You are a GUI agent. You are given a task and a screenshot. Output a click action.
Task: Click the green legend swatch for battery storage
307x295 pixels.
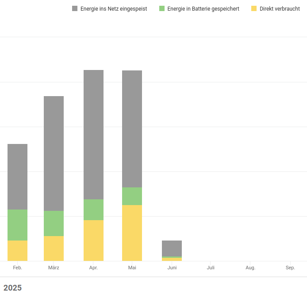click(162, 9)
